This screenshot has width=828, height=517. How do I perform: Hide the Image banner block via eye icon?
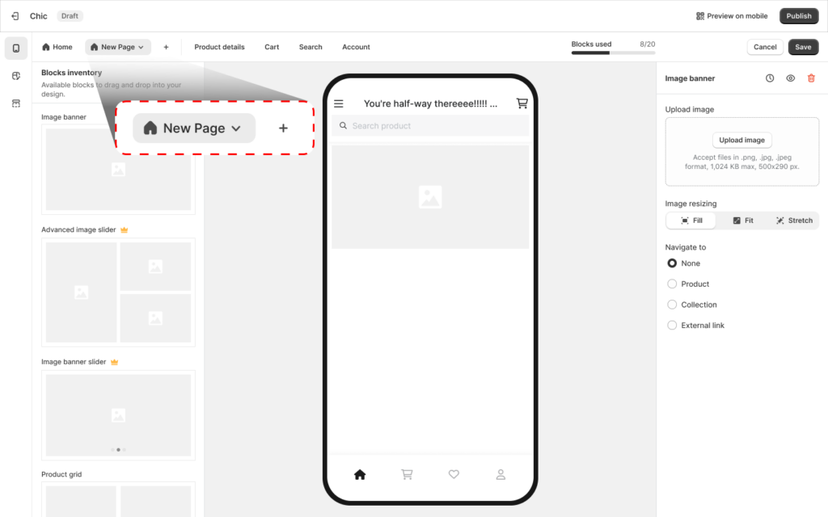[x=792, y=78]
